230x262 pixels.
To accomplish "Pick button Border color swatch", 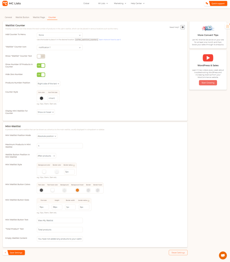I will [x=89, y=190].
